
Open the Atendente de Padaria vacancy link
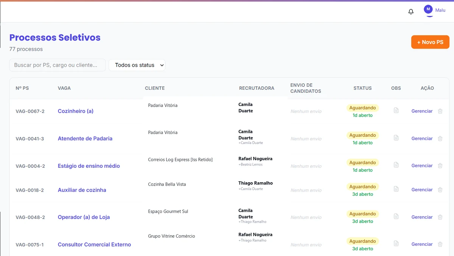(x=85, y=139)
